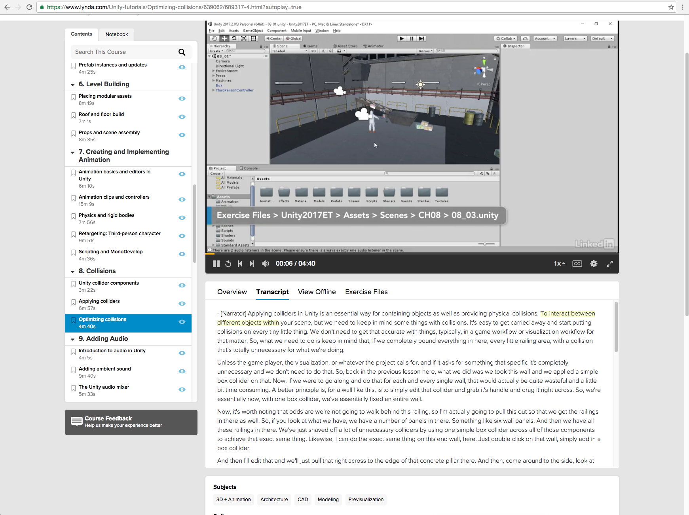Image resolution: width=689 pixels, height=515 pixels.
Task: Click the course search magnifier icon
Action: click(x=182, y=52)
